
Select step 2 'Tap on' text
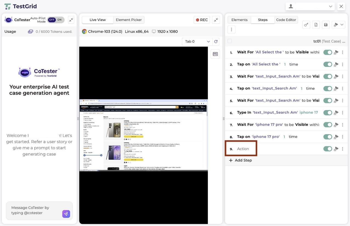pyautogui.click(x=244, y=64)
